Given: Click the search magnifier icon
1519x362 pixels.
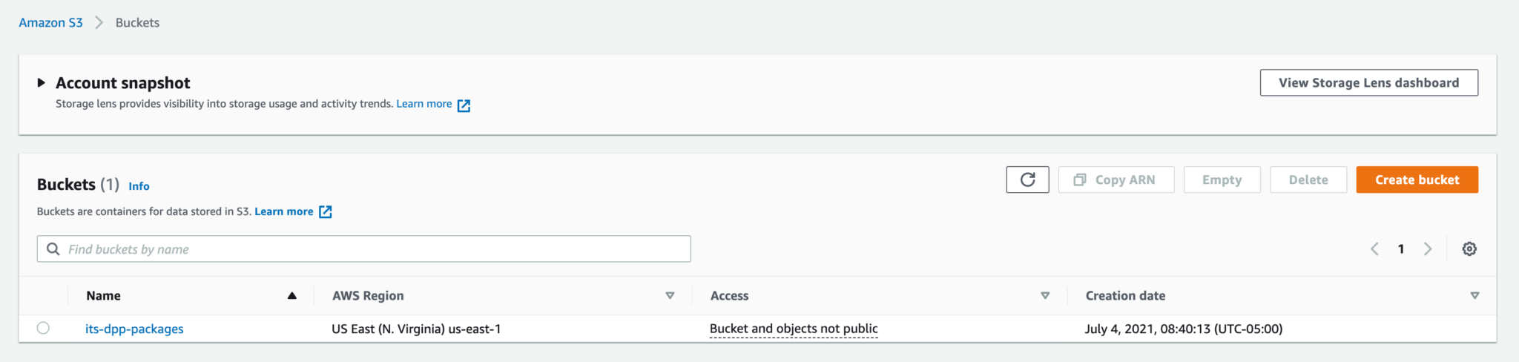Looking at the screenshot, I should [x=53, y=249].
